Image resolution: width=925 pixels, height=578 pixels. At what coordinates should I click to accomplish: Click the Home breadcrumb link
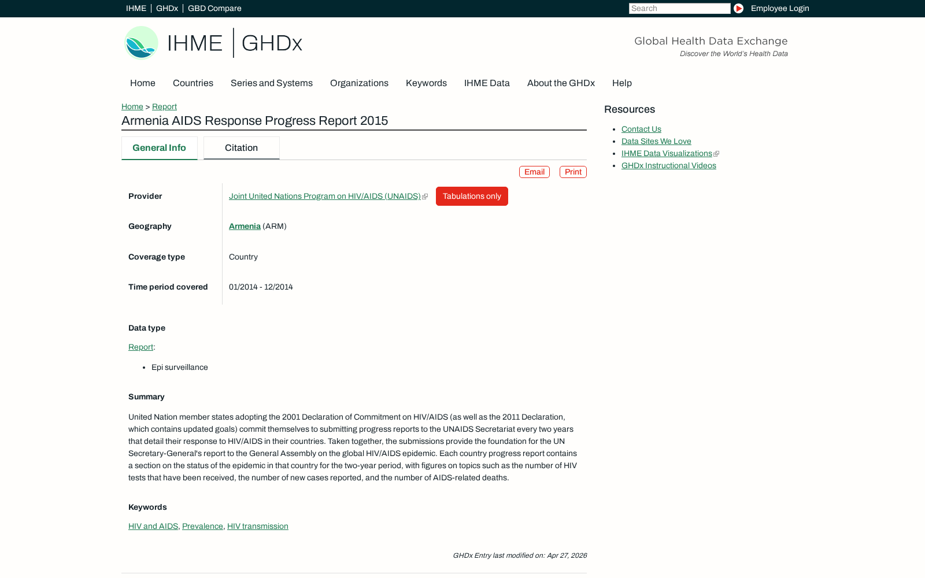[x=132, y=106]
